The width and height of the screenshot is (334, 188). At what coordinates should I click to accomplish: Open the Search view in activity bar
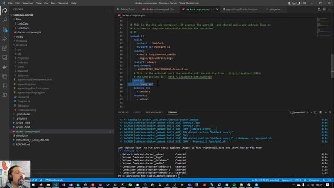pos(5,20)
